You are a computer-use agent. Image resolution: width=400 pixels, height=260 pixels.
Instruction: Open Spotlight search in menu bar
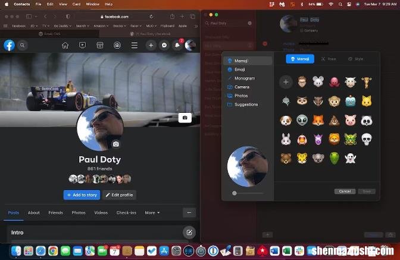point(340,4)
